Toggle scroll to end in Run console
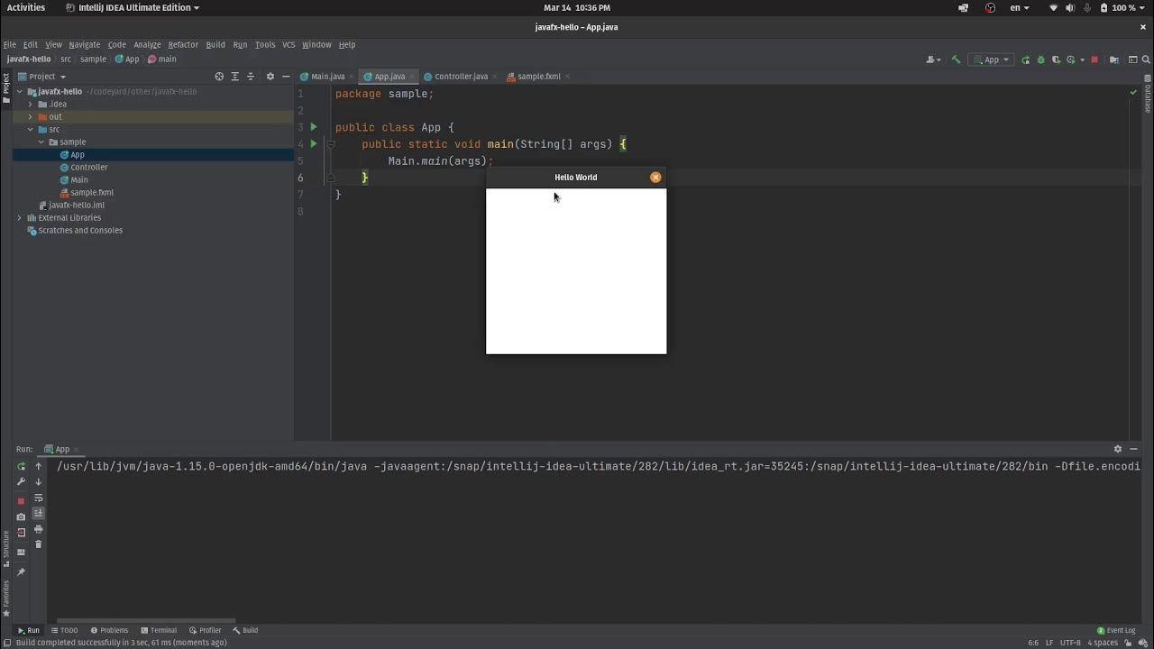1154x649 pixels. (x=38, y=513)
